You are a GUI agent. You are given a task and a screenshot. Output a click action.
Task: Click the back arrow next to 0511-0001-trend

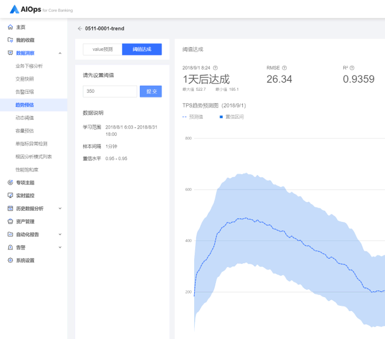coord(80,29)
